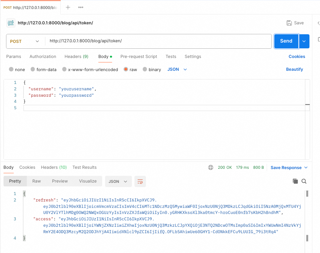
Task: Open the request Settings tab
Action: click(x=193, y=56)
